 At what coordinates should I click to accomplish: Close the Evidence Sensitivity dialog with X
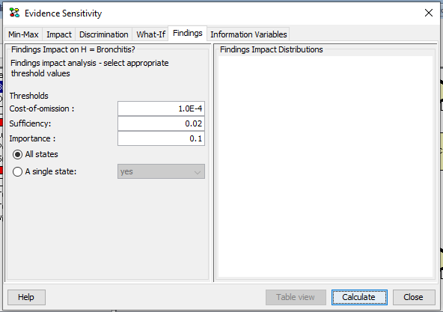tap(429, 13)
